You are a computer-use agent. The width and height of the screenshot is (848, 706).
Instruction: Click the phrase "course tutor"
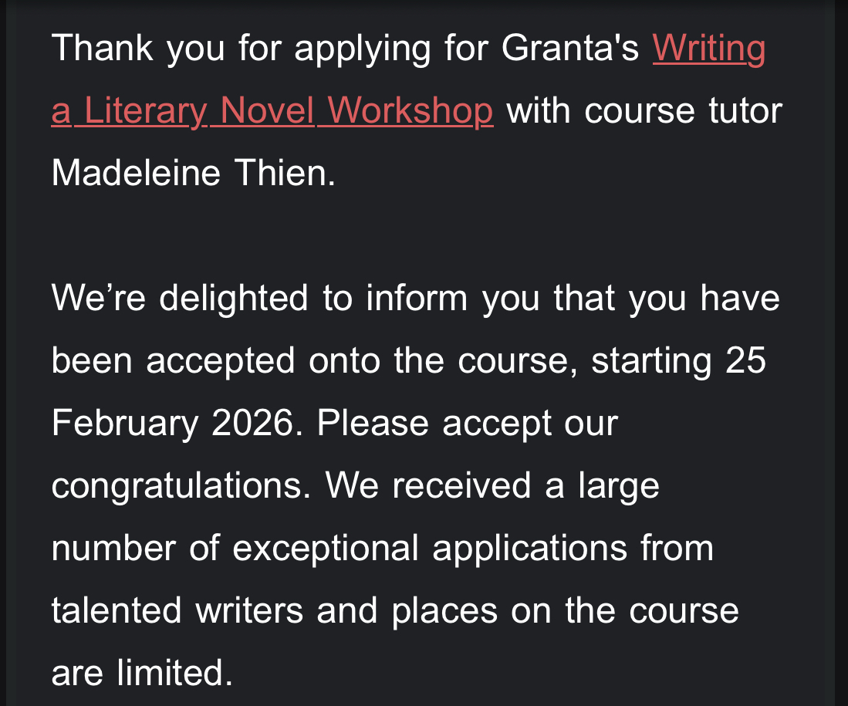pyautogui.click(x=683, y=111)
